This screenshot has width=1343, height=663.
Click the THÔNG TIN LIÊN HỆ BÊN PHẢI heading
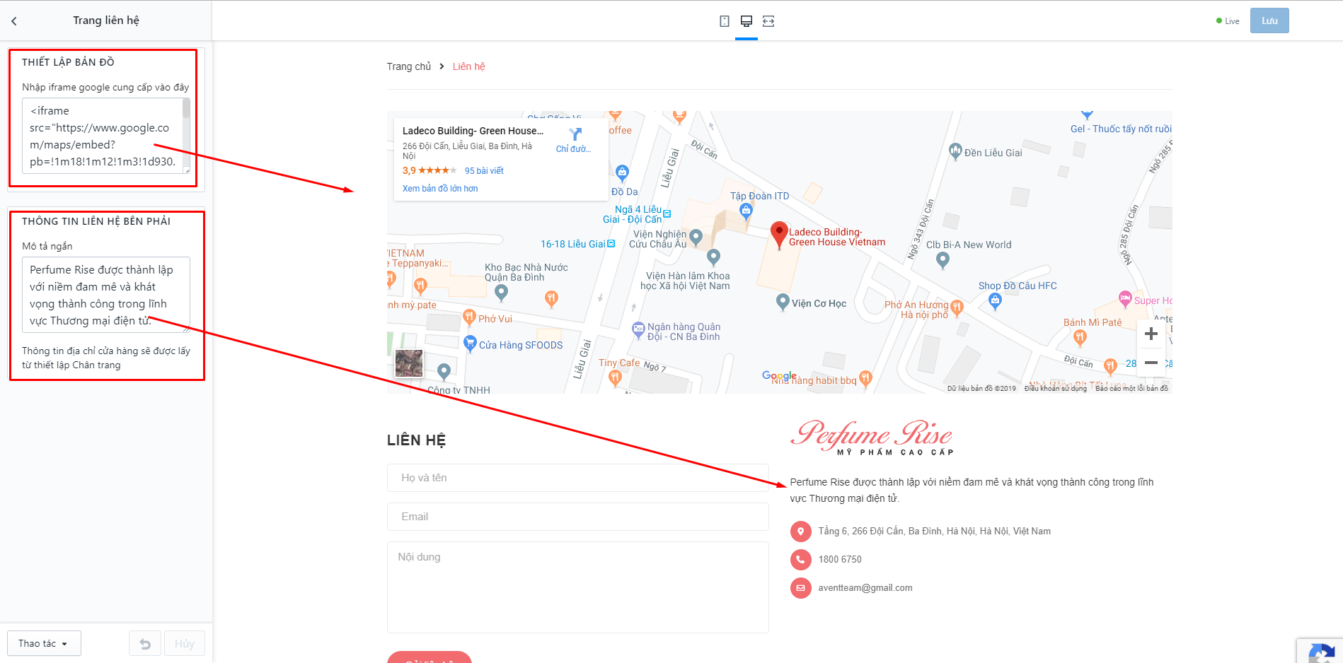tap(96, 221)
